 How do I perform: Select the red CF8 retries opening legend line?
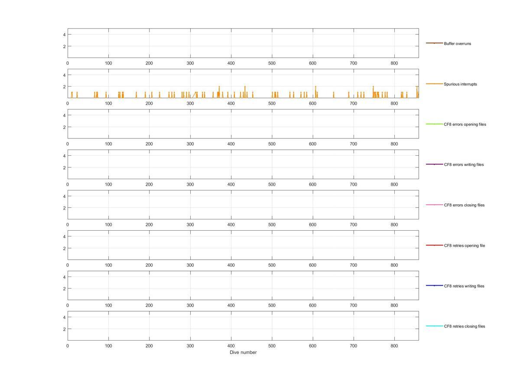[x=434, y=245]
